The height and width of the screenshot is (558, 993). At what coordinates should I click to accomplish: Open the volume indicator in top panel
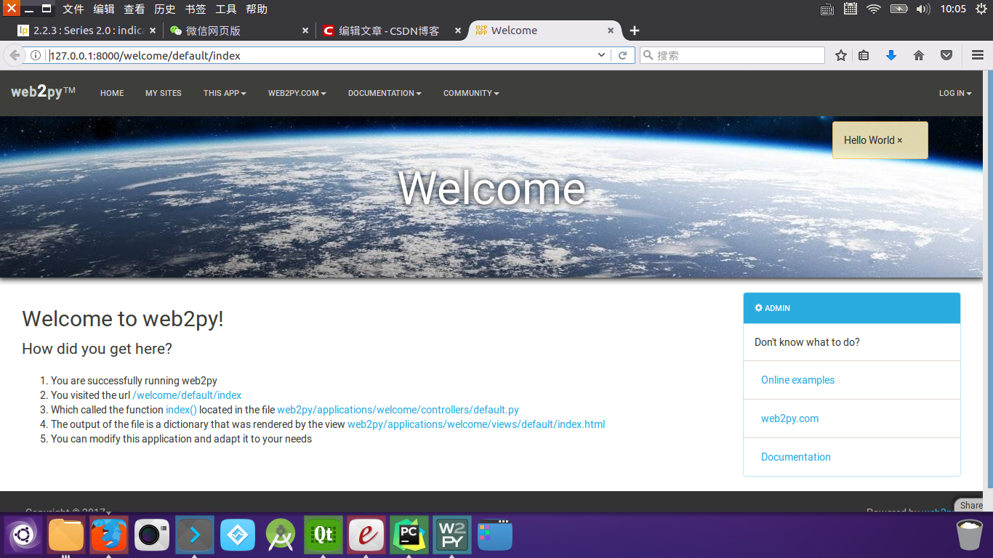coord(923,9)
